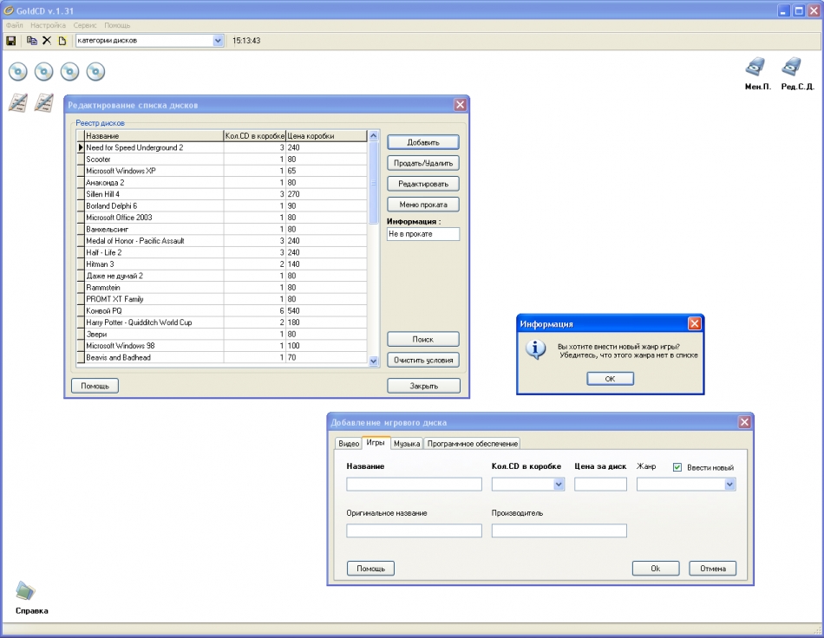Switch to the Игры tab

[x=376, y=443]
